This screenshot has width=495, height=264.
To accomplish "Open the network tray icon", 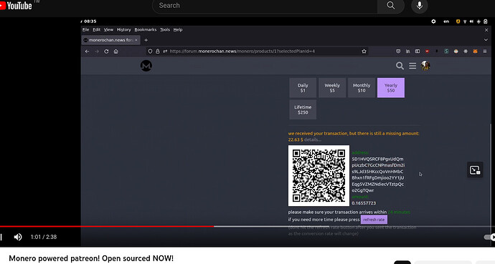I will coord(465,21).
